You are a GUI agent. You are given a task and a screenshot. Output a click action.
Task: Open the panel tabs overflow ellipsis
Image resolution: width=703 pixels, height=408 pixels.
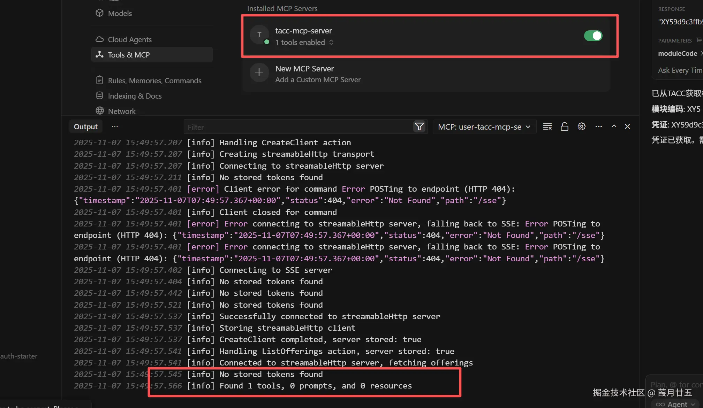(115, 126)
